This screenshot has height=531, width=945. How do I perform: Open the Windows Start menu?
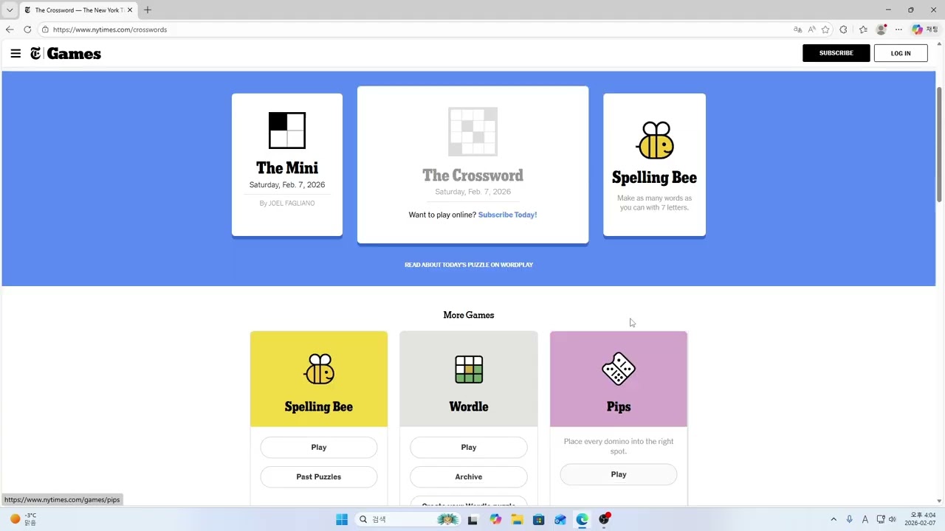pyautogui.click(x=342, y=519)
